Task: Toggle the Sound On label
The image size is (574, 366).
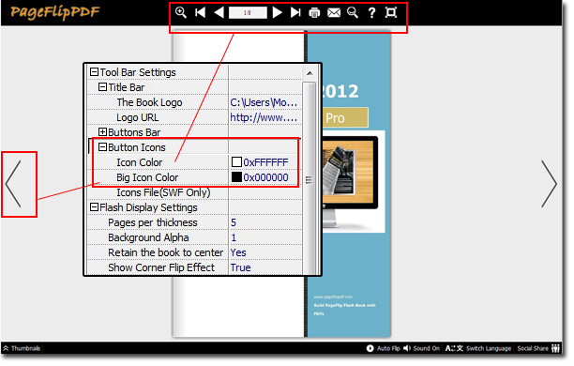Action: 427,349
